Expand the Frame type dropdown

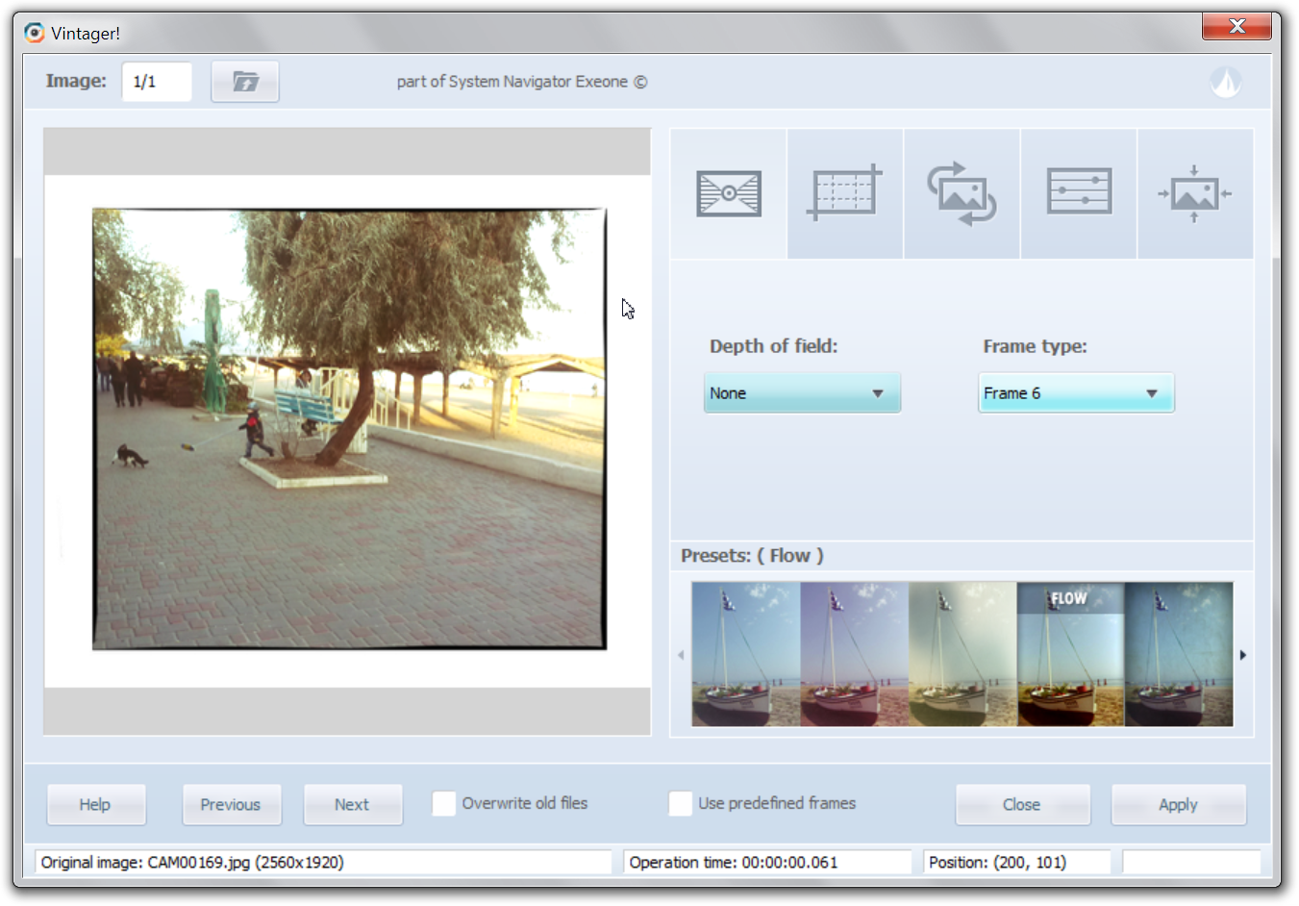point(1076,393)
